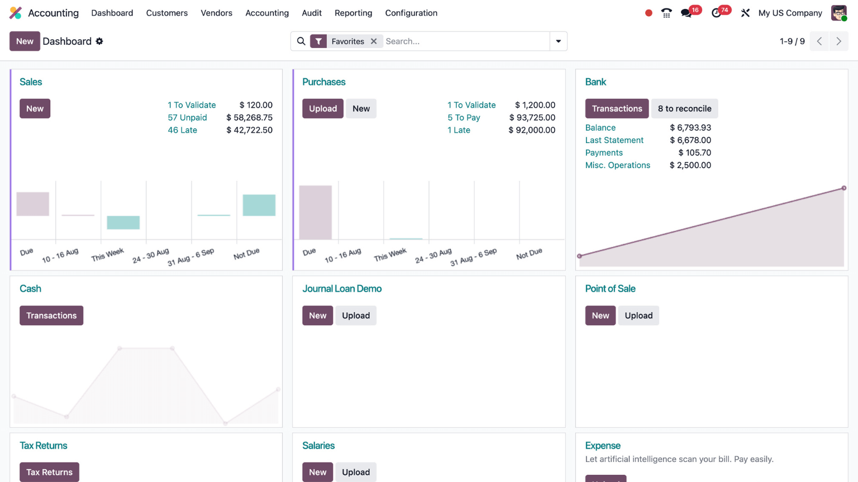
Task: Open the Configuration menu
Action: (411, 13)
